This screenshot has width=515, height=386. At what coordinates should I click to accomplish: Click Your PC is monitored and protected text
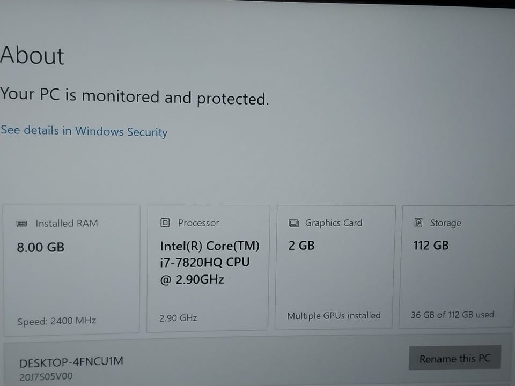click(x=134, y=96)
